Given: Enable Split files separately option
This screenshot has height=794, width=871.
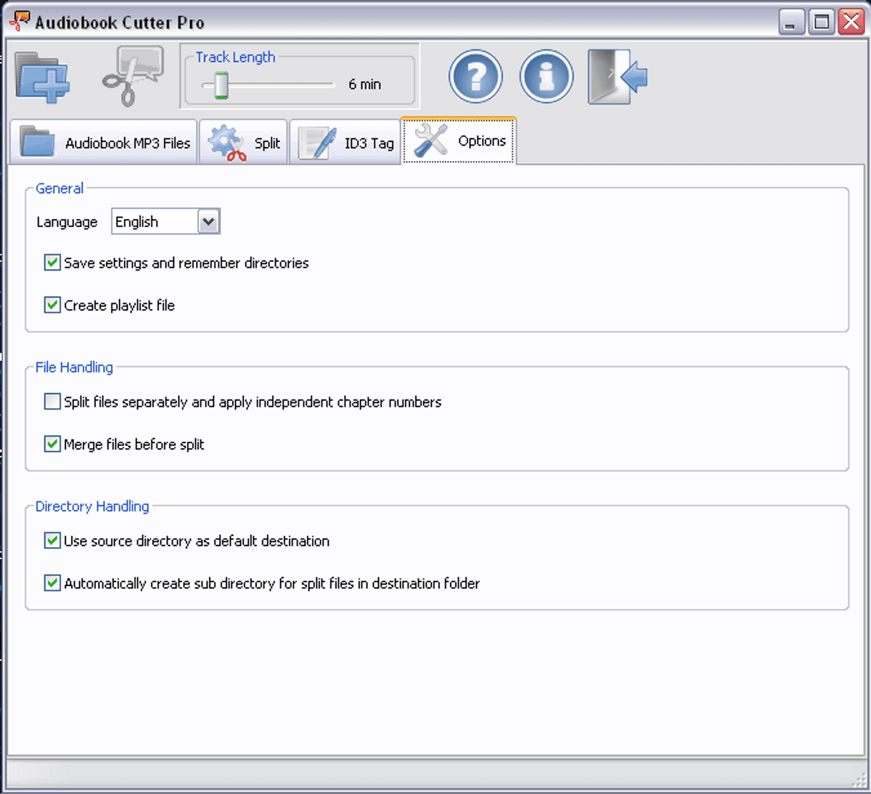Looking at the screenshot, I should pyautogui.click(x=52, y=402).
